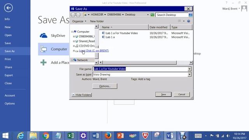Select the Lab 1 a file

[110, 37]
